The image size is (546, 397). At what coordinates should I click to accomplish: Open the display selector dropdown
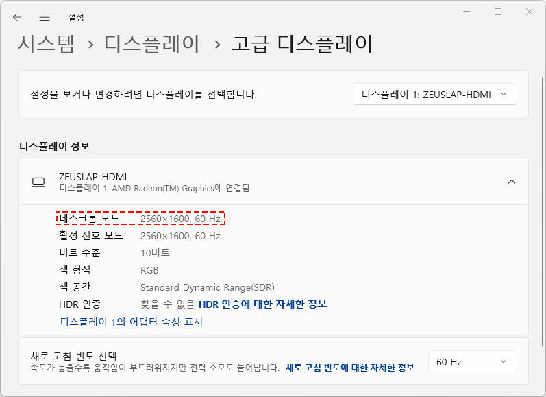(434, 94)
